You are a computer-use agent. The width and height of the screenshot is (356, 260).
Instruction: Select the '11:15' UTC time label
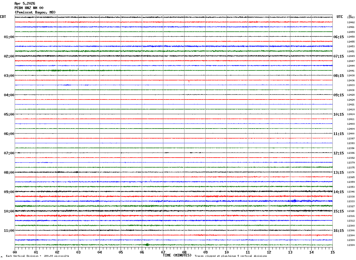click(339, 134)
